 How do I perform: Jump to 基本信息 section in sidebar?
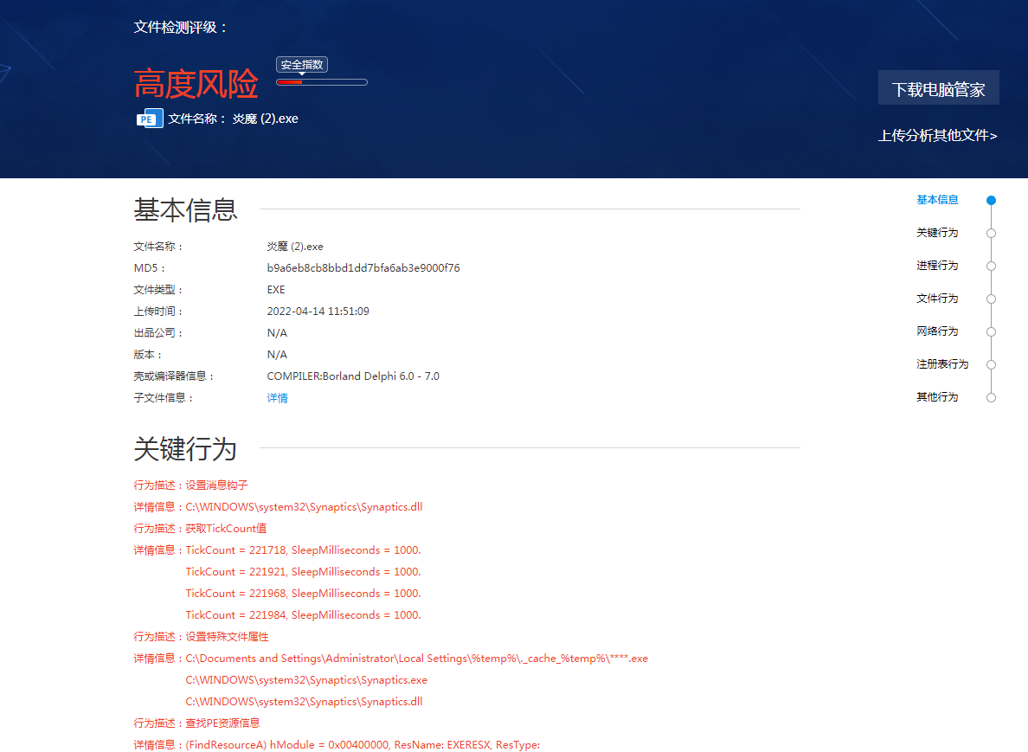937,200
